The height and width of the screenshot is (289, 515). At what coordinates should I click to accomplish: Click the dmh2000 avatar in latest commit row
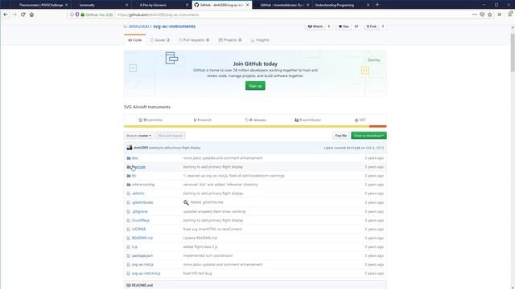(130, 148)
